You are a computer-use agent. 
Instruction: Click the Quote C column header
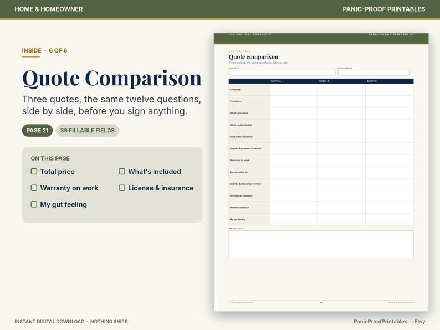[371, 81]
